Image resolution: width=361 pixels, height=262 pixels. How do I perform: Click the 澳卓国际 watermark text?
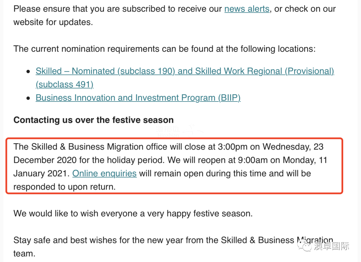point(331,247)
